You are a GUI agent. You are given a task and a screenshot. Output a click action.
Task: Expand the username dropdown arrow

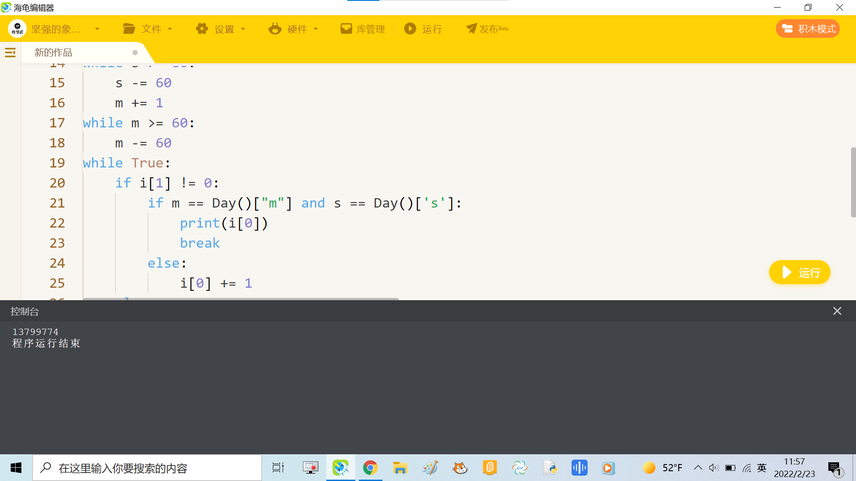pyautogui.click(x=97, y=29)
